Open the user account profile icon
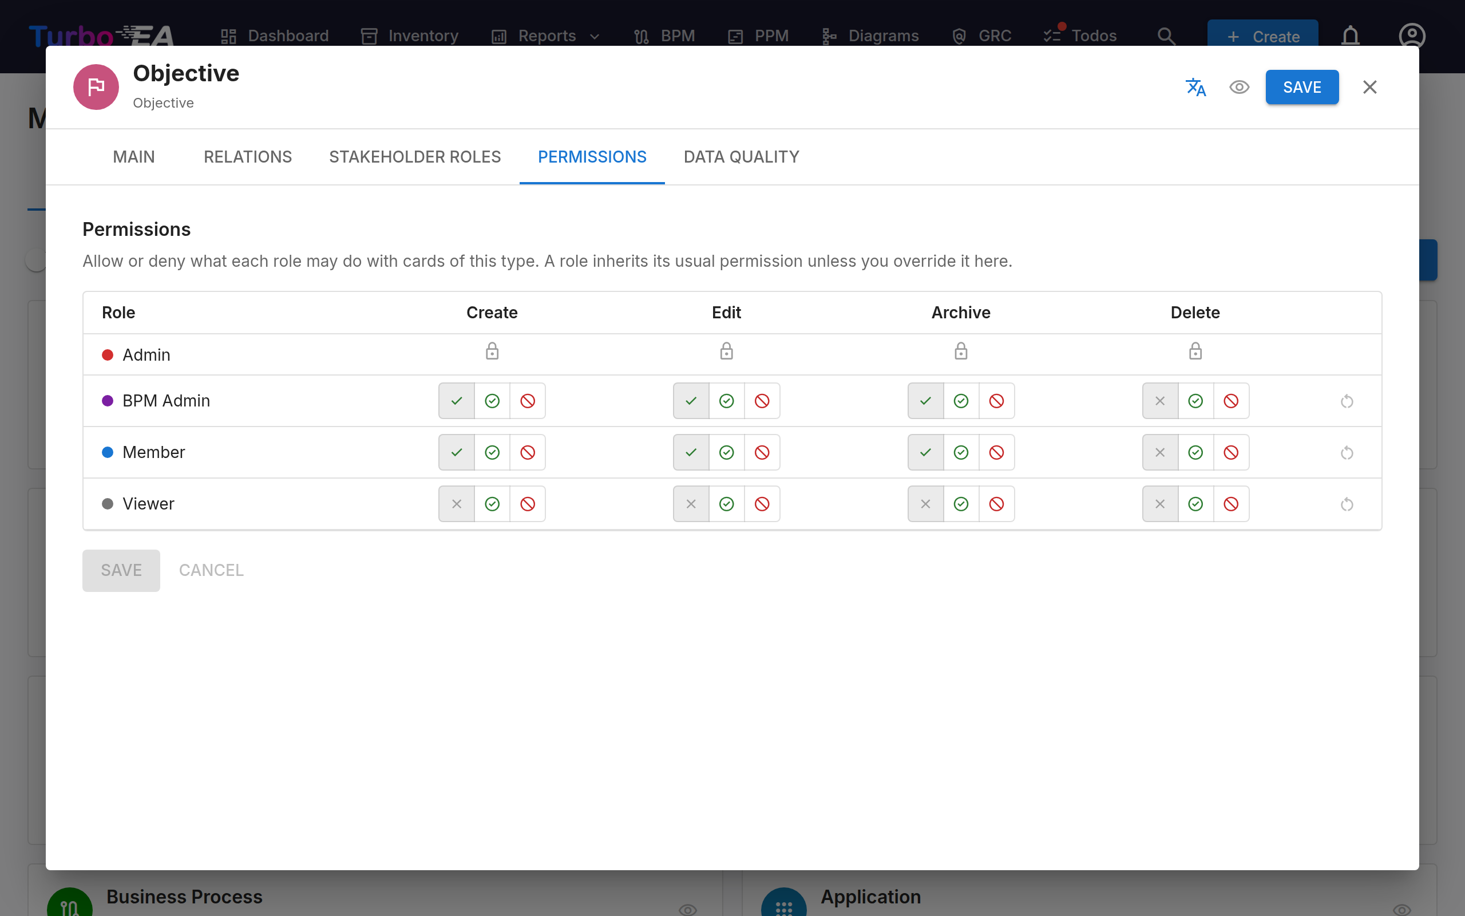This screenshot has width=1465, height=916. (1412, 35)
